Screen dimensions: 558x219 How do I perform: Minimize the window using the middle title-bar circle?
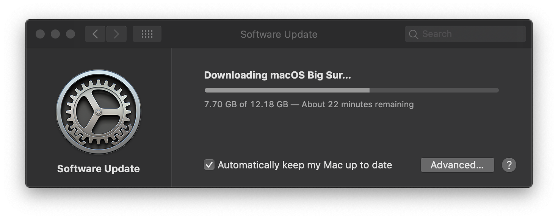tap(55, 34)
